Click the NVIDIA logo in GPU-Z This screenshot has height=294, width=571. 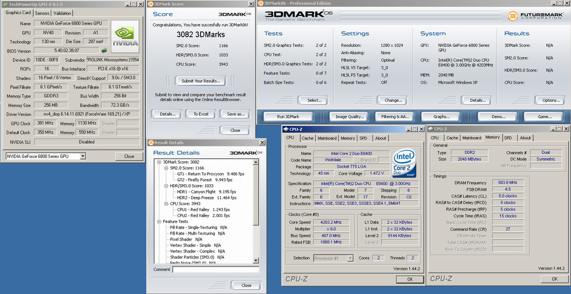(125, 36)
